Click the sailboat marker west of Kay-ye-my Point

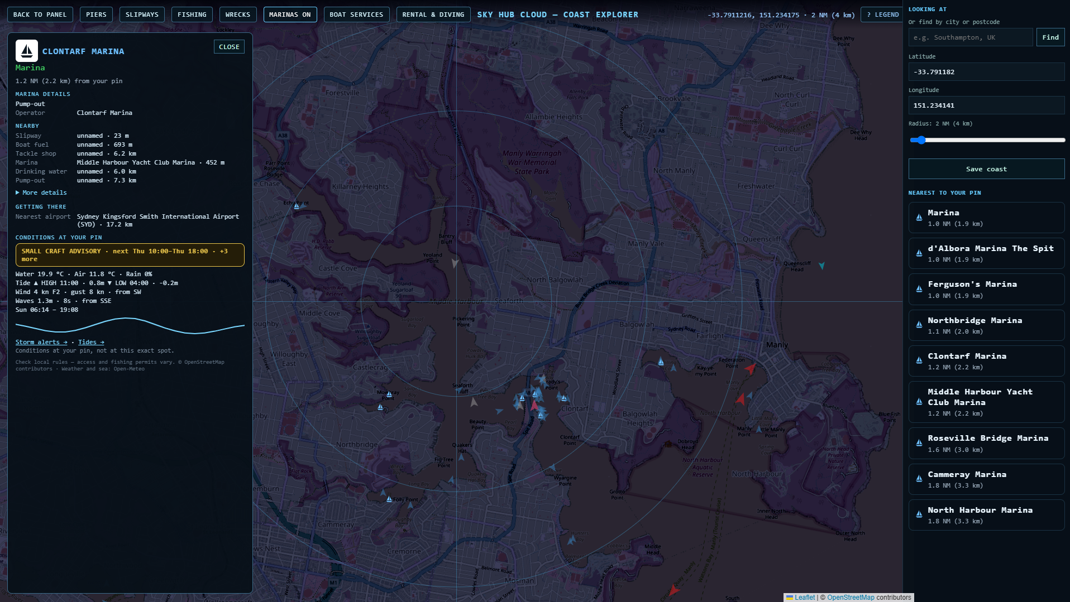pos(661,362)
